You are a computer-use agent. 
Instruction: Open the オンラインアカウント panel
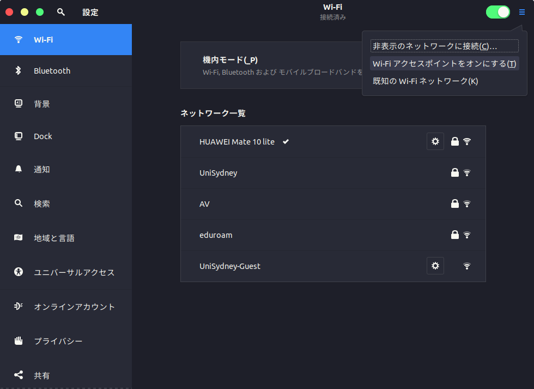(66, 307)
